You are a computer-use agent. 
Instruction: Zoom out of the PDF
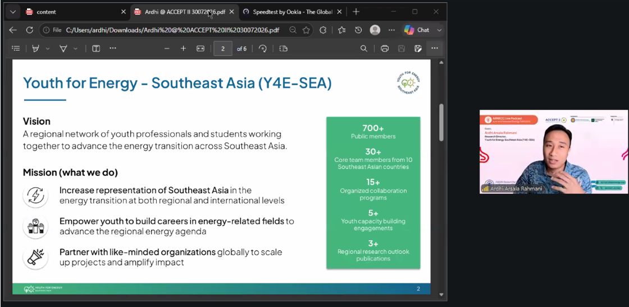[167, 48]
